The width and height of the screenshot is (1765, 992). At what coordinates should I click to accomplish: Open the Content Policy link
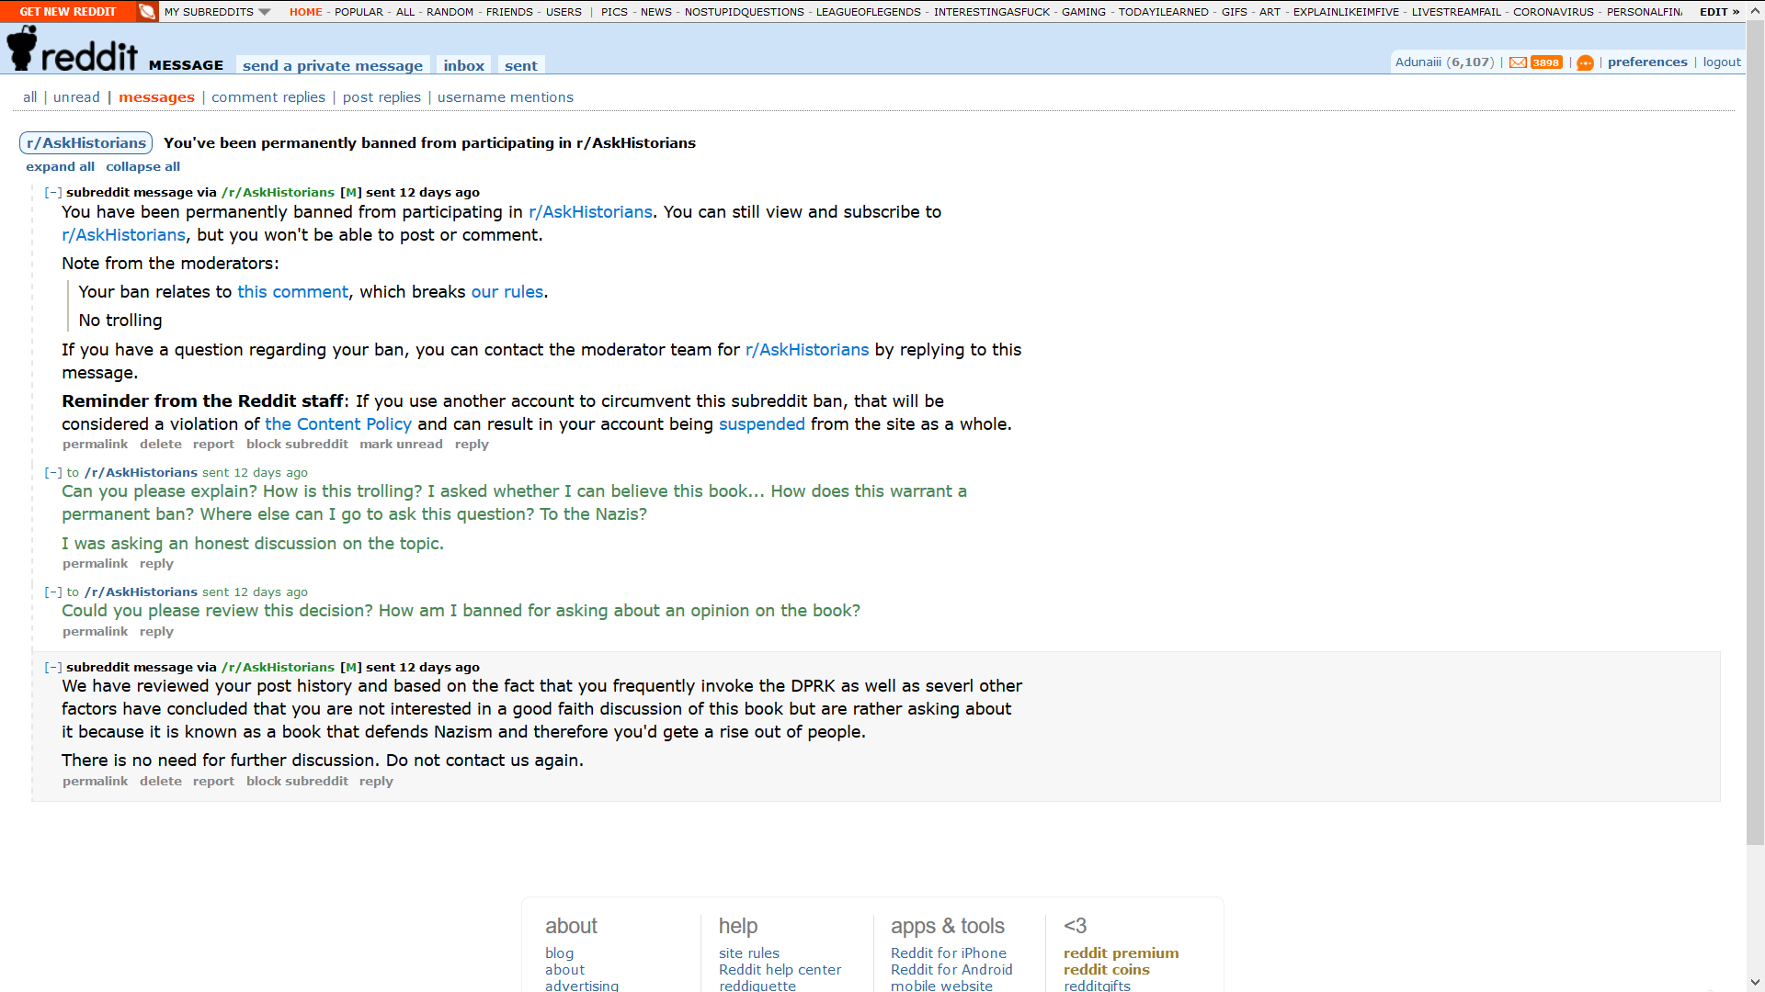point(338,424)
